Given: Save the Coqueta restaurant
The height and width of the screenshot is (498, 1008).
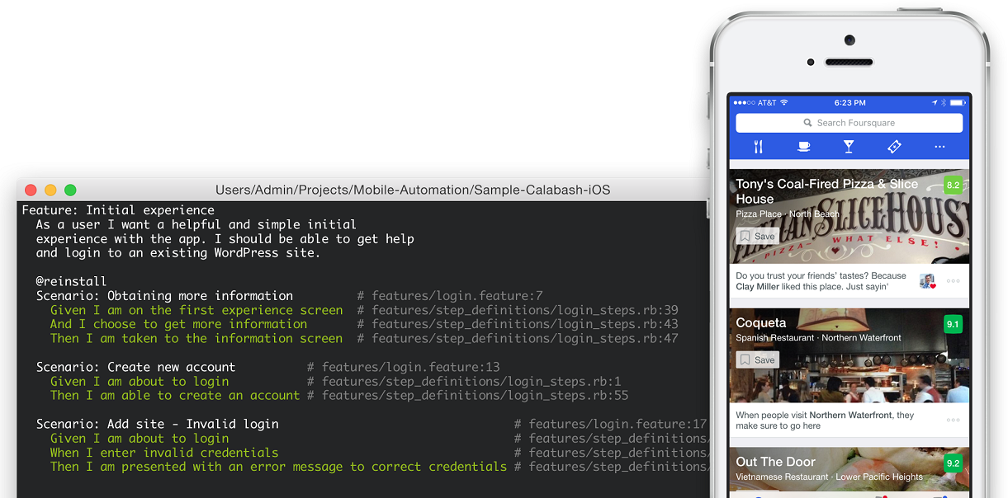Looking at the screenshot, I should point(757,359).
